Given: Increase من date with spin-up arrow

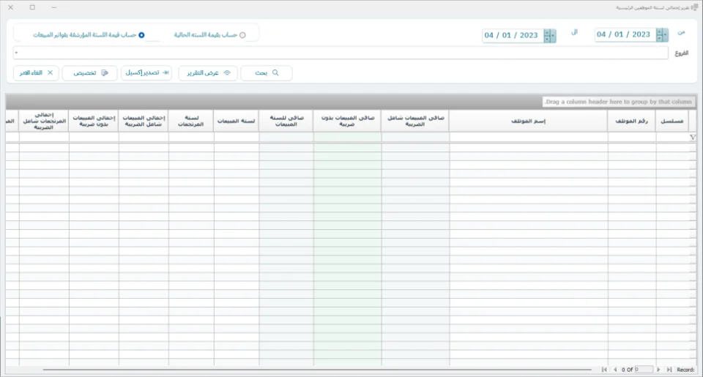Looking at the screenshot, I should pos(660,31).
